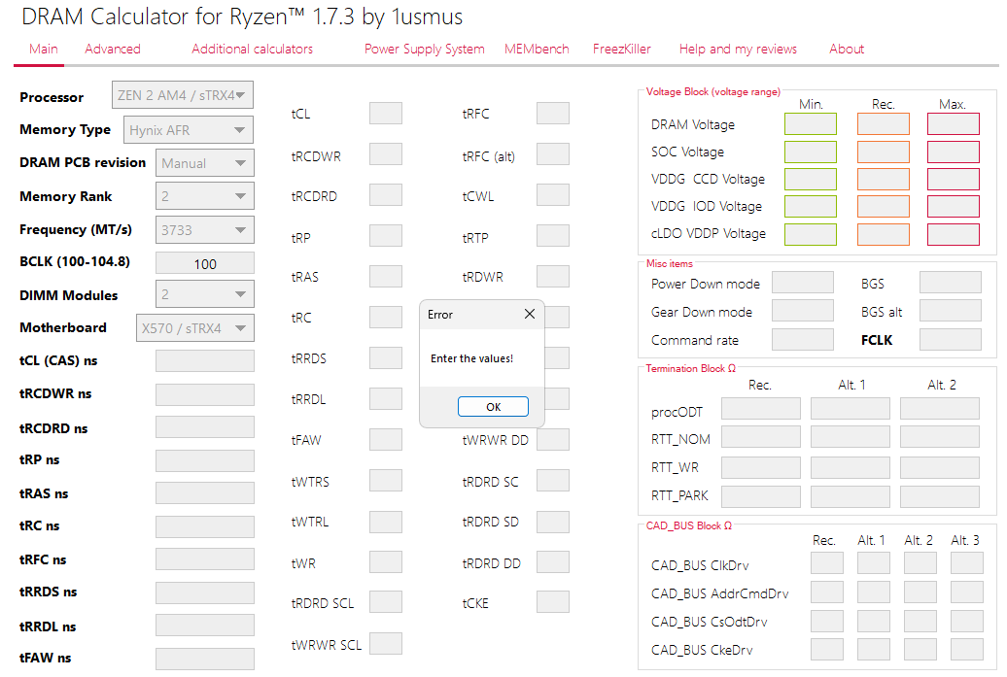Click the Power Down mode field
Screen dimensions: 1007x677
tap(803, 283)
